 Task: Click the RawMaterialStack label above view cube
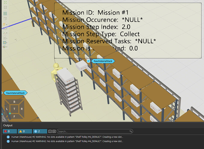coord(15,93)
